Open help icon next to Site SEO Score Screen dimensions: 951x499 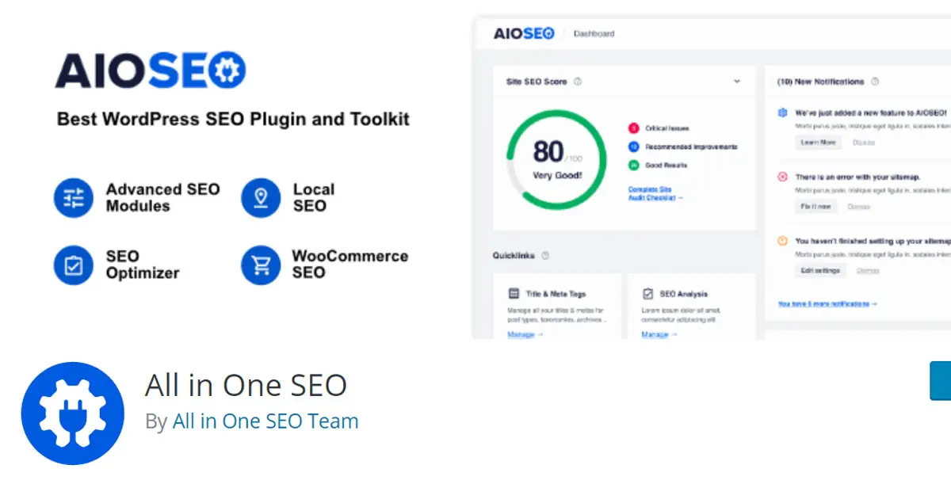[x=578, y=82]
